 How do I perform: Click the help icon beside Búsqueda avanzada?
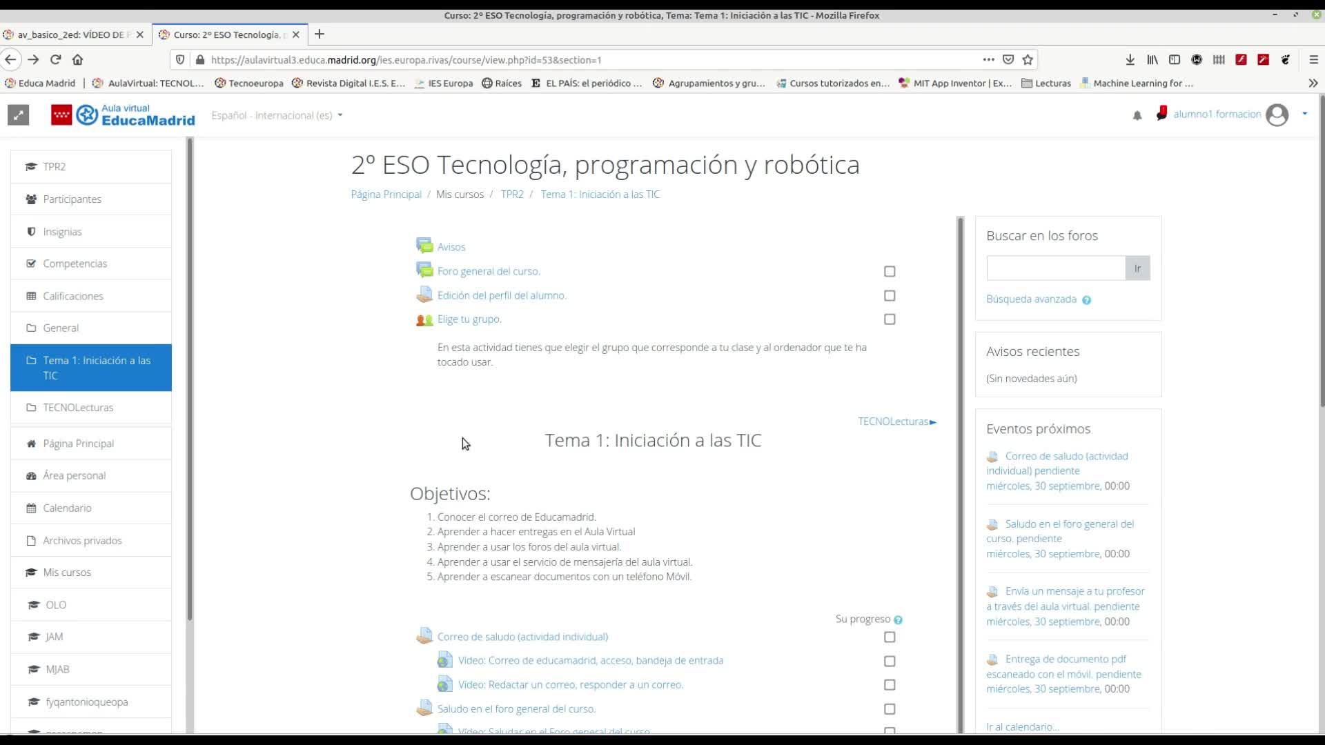pyautogui.click(x=1086, y=300)
